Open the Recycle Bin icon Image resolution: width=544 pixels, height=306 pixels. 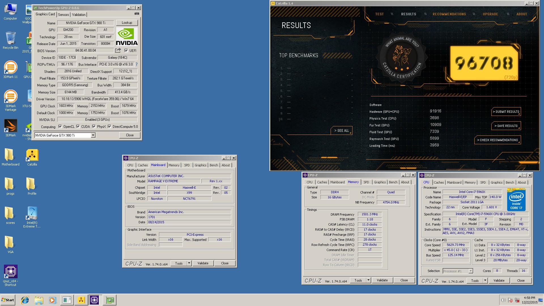point(10,41)
